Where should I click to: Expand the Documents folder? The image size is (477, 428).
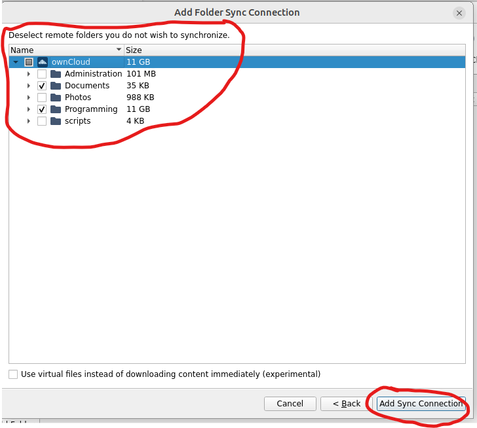pyautogui.click(x=29, y=86)
